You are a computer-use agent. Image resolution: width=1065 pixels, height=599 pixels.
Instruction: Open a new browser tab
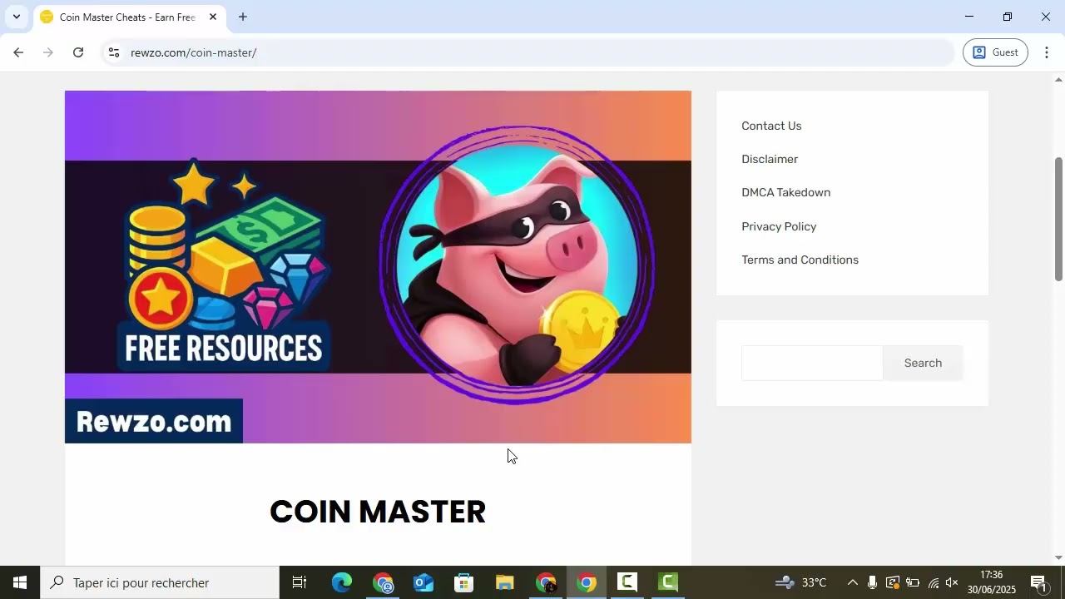pyautogui.click(x=242, y=17)
